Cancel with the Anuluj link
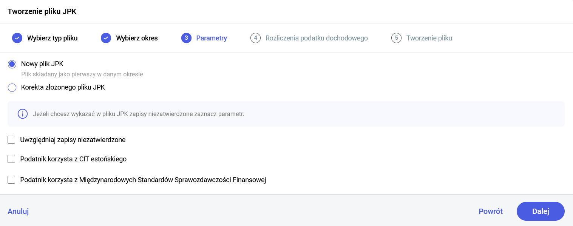The width and height of the screenshot is (573, 226). pyautogui.click(x=18, y=211)
